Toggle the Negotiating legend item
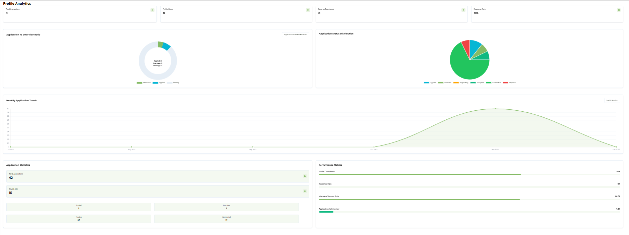Screen dimensions: 629x235 [x=461, y=83]
